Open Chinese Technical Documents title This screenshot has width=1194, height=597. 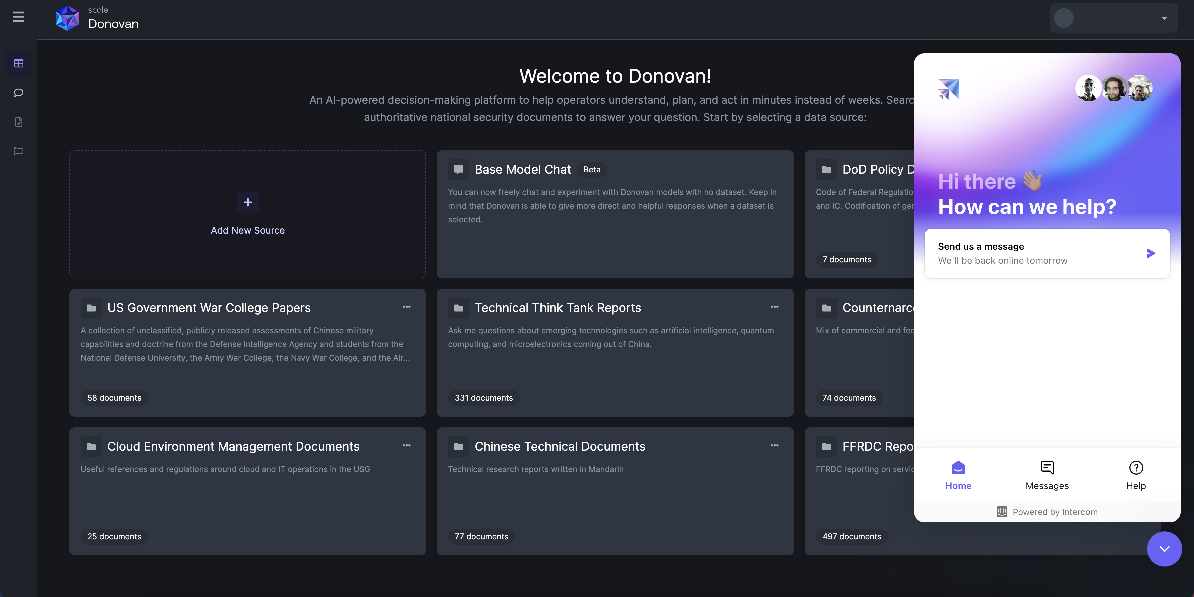(559, 446)
